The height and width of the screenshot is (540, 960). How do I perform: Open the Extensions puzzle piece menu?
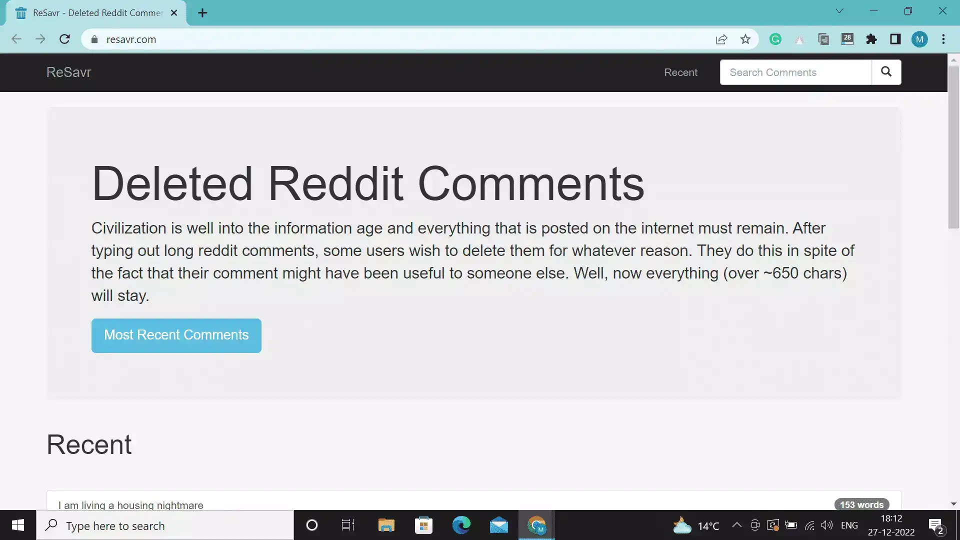(871, 39)
